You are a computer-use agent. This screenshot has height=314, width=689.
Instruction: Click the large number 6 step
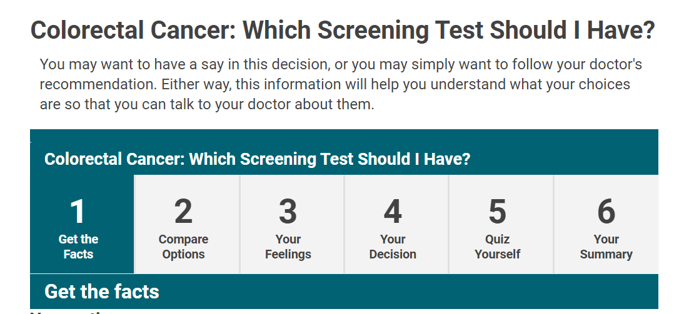(606, 212)
